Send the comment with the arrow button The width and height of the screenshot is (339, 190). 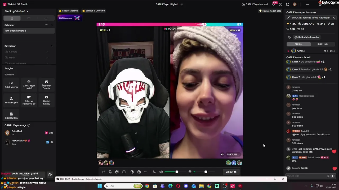(x=333, y=176)
